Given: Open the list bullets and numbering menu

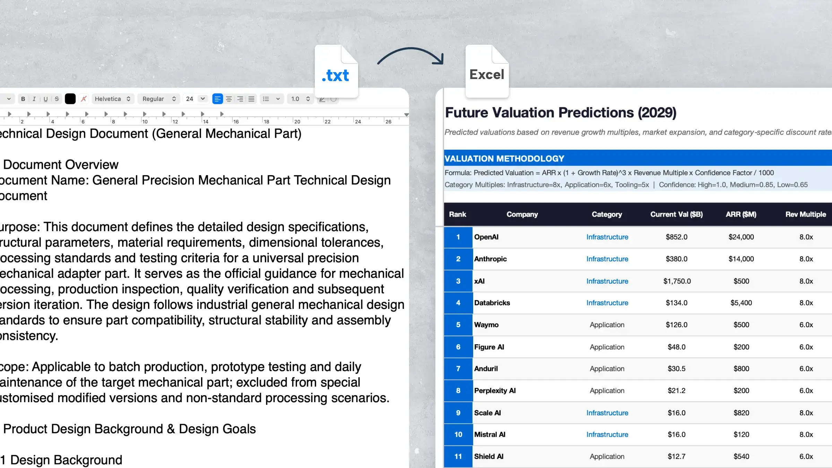Looking at the screenshot, I should [271, 99].
